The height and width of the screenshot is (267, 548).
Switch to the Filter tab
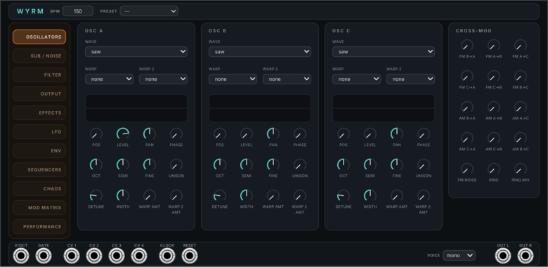click(x=39, y=74)
